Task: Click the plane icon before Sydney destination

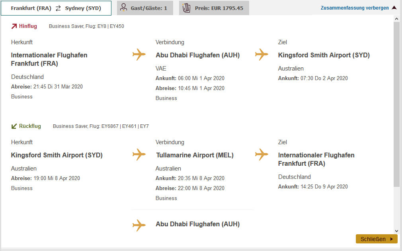Action: pos(261,55)
